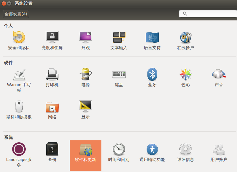Open 文本输入 settings
237x172 pixels.
point(119,40)
